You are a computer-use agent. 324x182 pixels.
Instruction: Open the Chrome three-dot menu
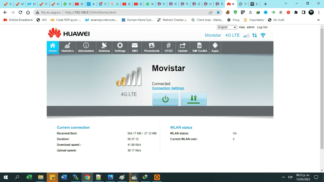point(319,12)
